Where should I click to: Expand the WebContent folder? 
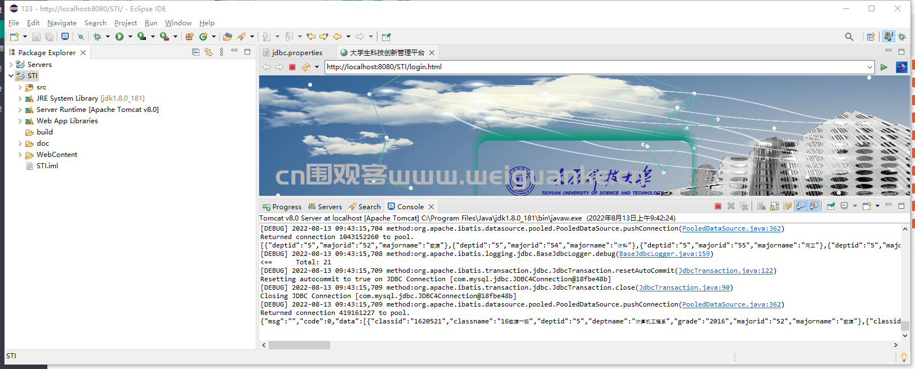pos(20,155)
